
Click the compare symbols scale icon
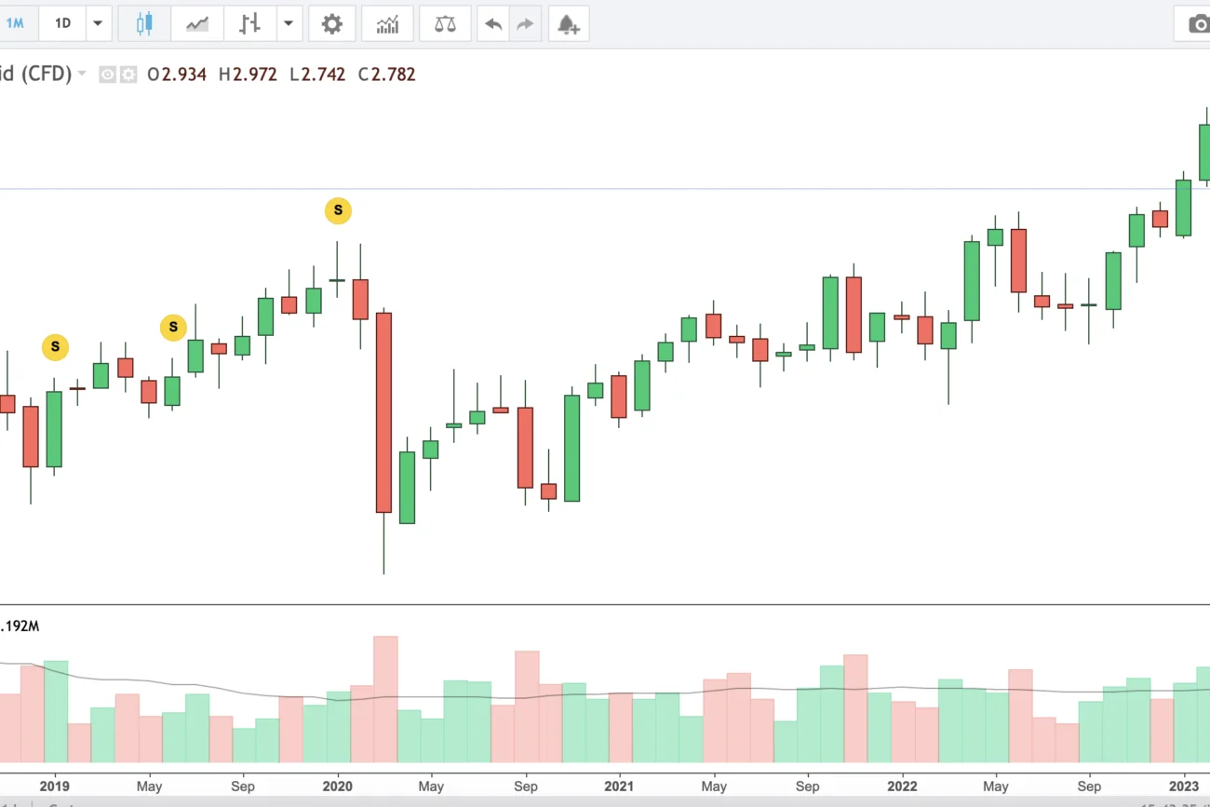coord(445,24)
